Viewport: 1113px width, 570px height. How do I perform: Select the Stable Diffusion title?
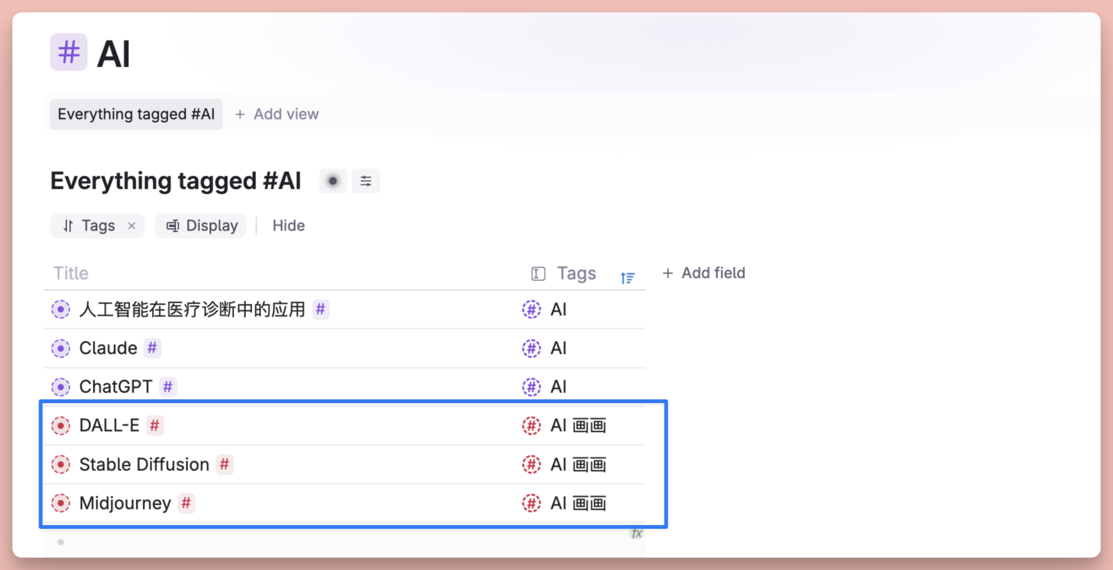(x=144, y=464)
